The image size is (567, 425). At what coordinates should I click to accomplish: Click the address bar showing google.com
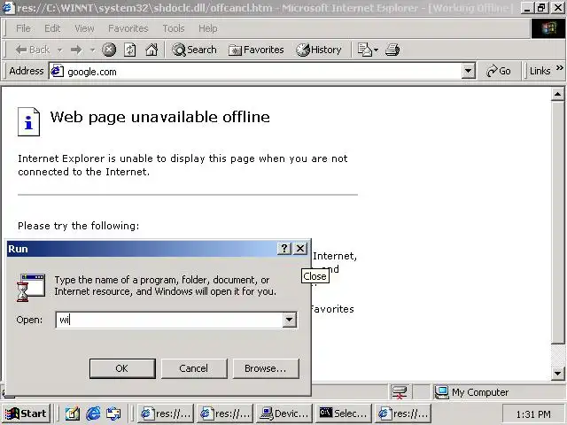(255, 71)
